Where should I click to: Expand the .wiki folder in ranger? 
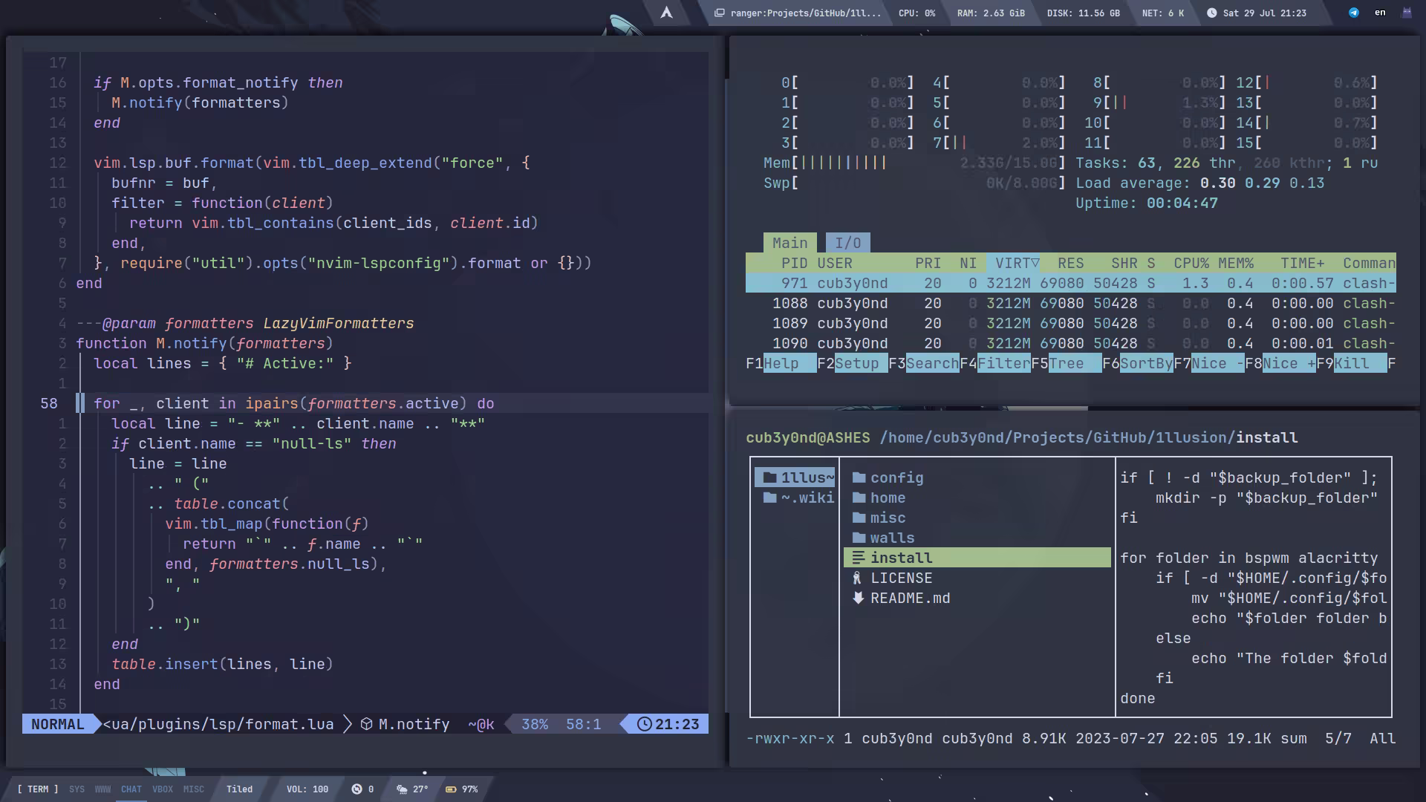coord(807,498)
